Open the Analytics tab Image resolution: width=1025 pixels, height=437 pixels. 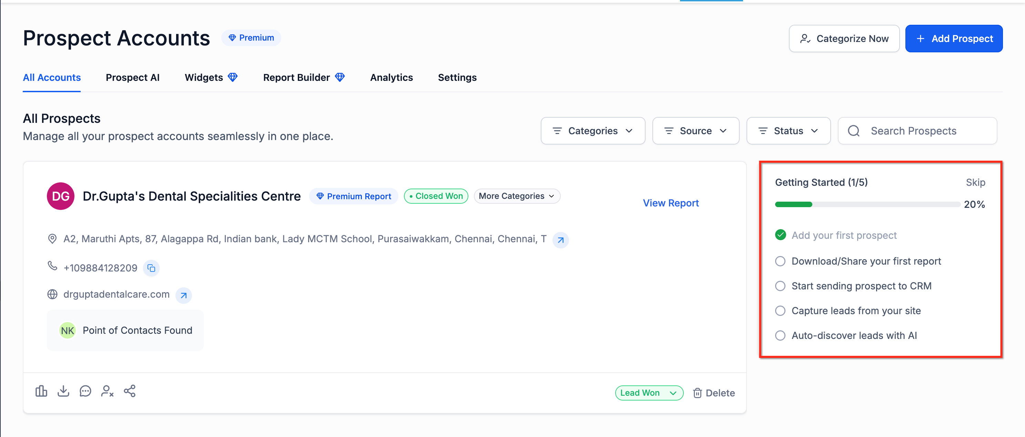pos(391,77)
